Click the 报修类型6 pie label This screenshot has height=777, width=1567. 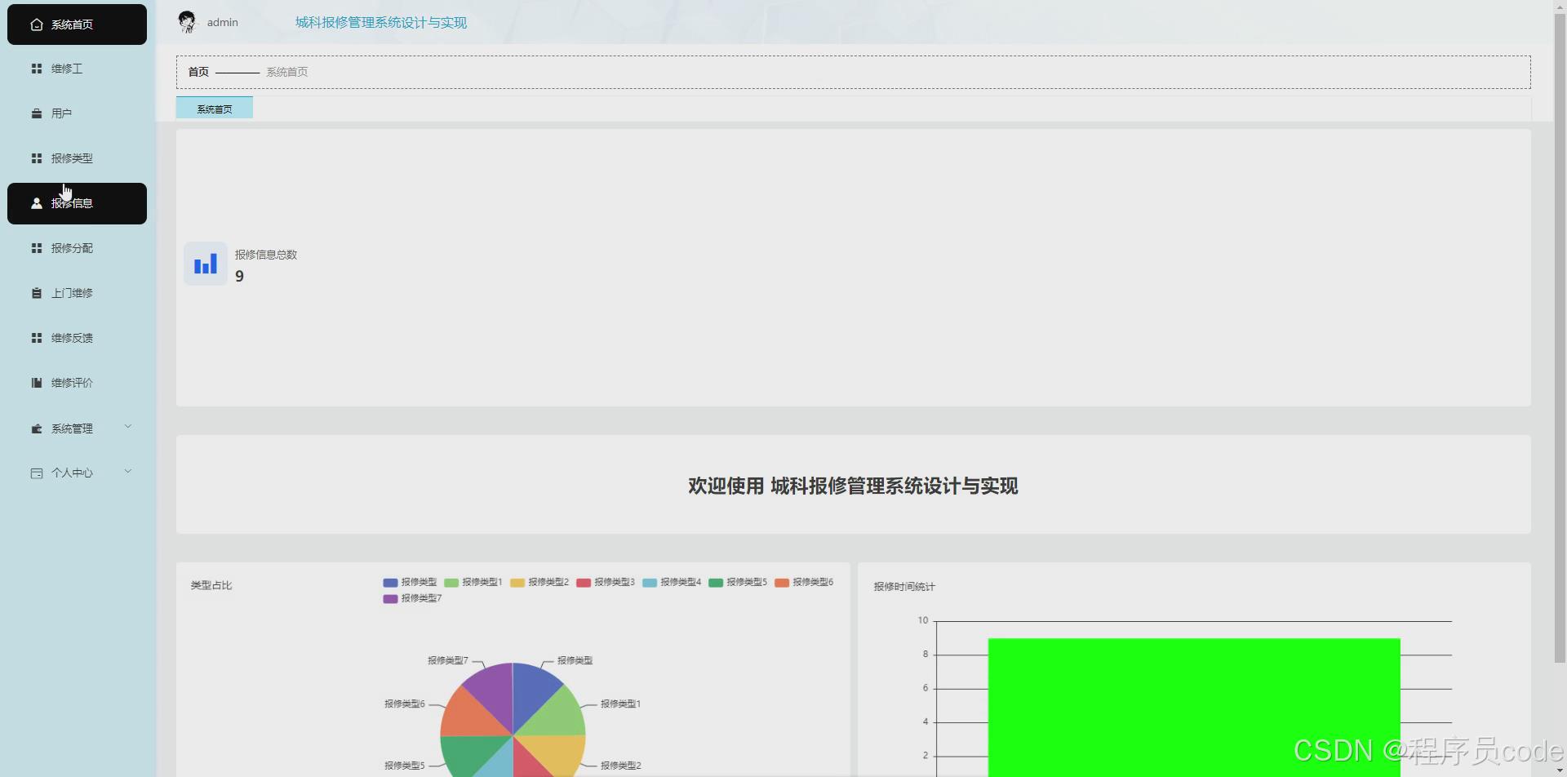coord(405,704)
